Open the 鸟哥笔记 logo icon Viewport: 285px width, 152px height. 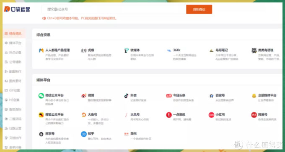[x=211, y=51]
